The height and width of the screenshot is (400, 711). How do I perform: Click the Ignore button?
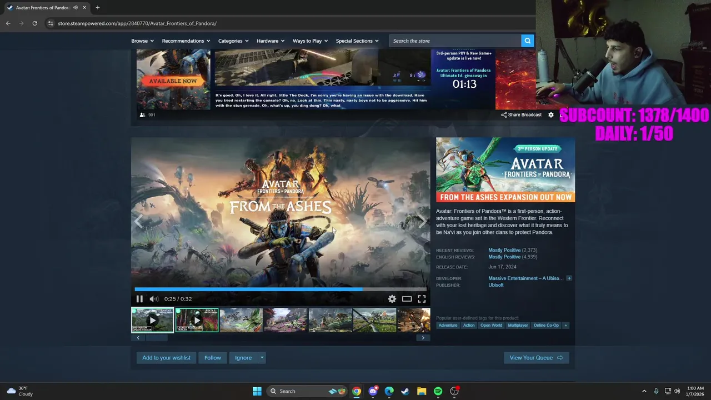(x=243, y=358)
